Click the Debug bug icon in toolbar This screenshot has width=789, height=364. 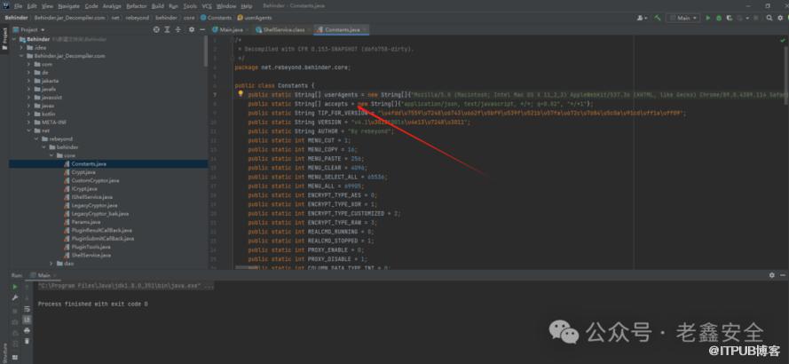[x=720, y=17]
